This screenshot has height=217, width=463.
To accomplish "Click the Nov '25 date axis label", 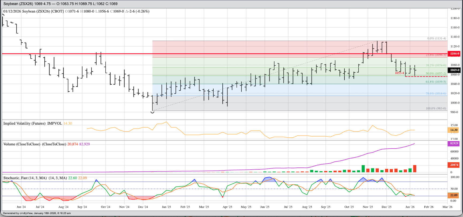I will click(368, 207).
